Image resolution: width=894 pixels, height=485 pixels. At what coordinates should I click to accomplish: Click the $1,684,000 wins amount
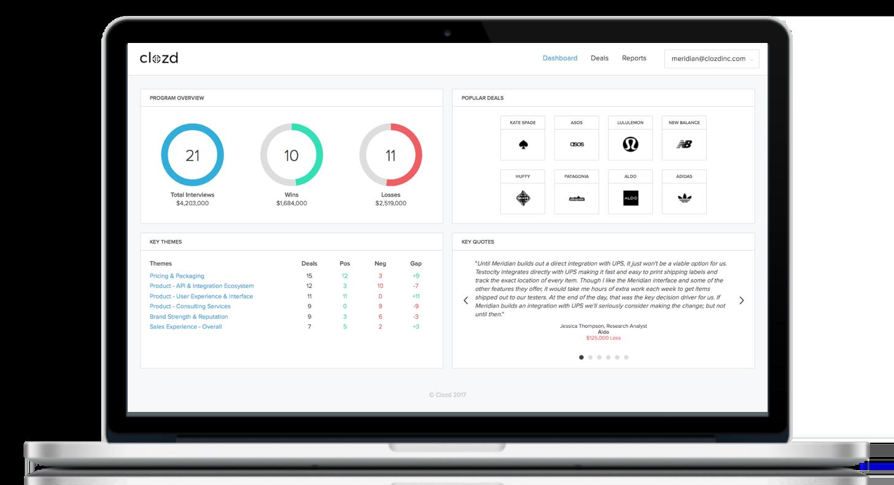click(291, 203)
